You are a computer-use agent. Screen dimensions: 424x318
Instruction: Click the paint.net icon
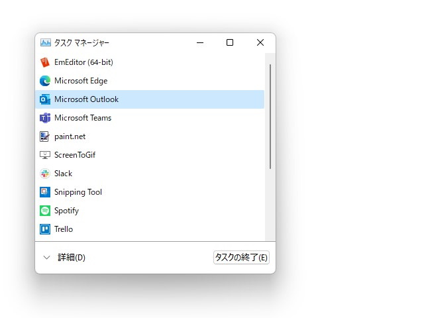pos(44,136)
